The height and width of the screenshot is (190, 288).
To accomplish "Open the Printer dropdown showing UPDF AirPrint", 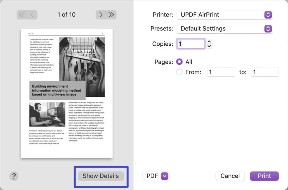I will tap(225, 15).
